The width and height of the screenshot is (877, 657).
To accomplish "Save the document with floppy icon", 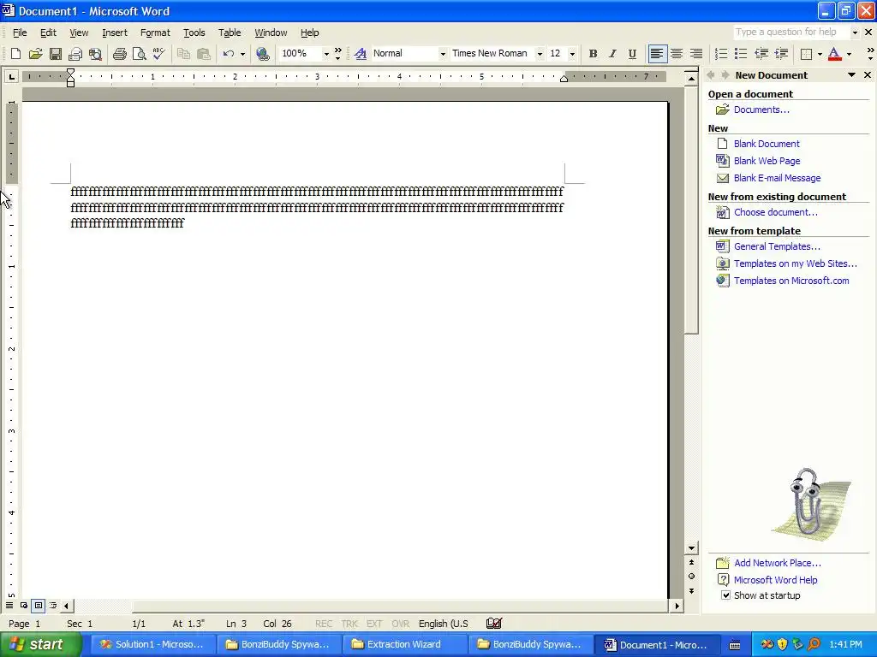I will (x=55, y=54).
